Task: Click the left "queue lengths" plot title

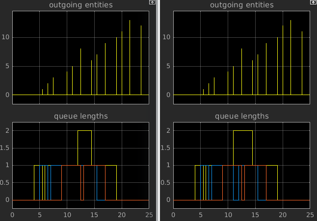Action: click(80, 116)
